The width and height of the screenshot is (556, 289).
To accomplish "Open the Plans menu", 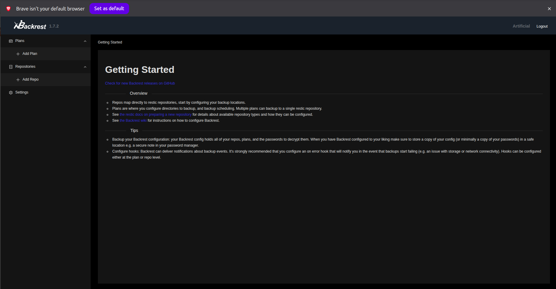I will tap(45, 41).
